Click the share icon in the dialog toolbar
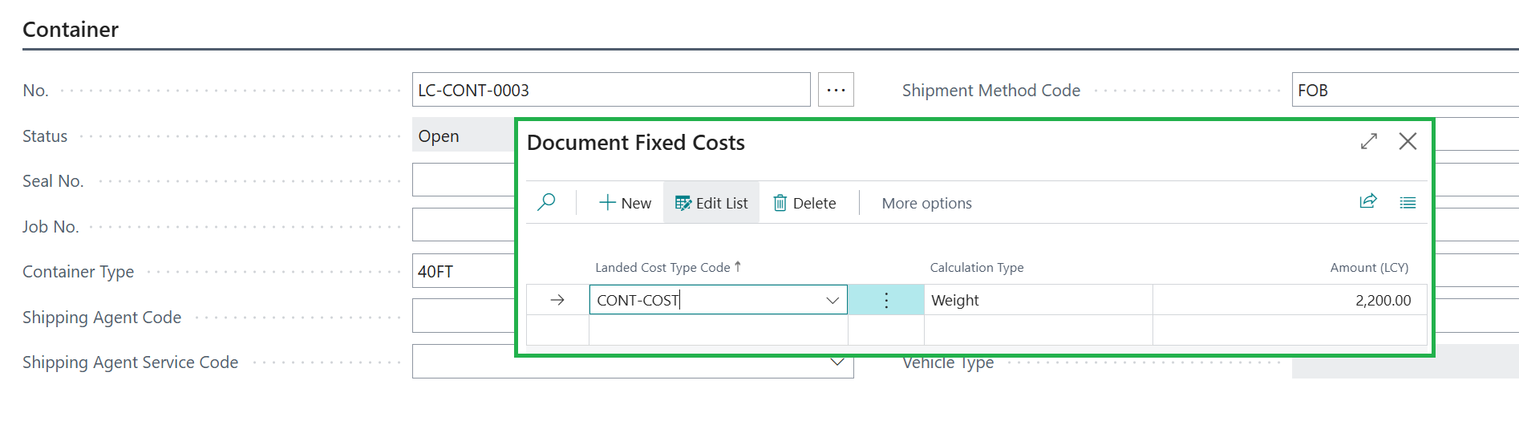Viewport: 1519px width, 421px height. click(x=1368, y=201)
